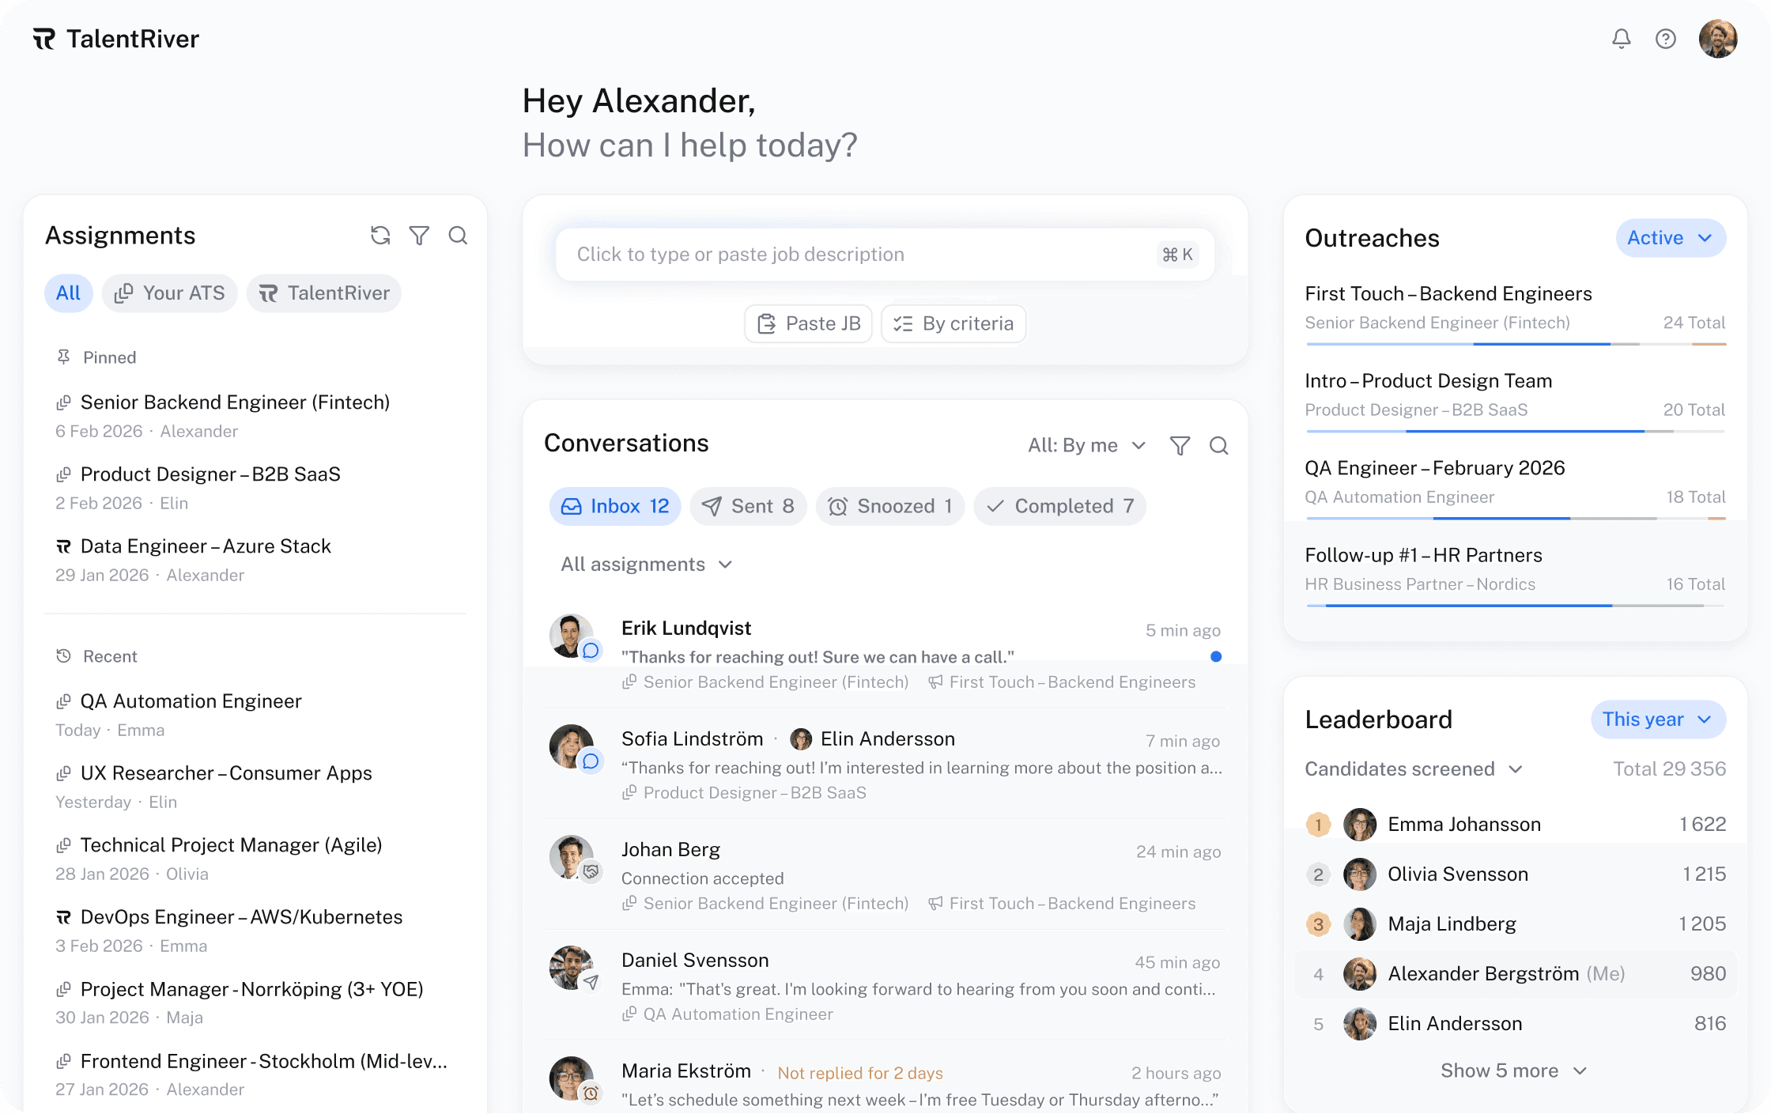The image size is (1771, 1114).
Task: Search within Assignments
Action: click(458, 235)
